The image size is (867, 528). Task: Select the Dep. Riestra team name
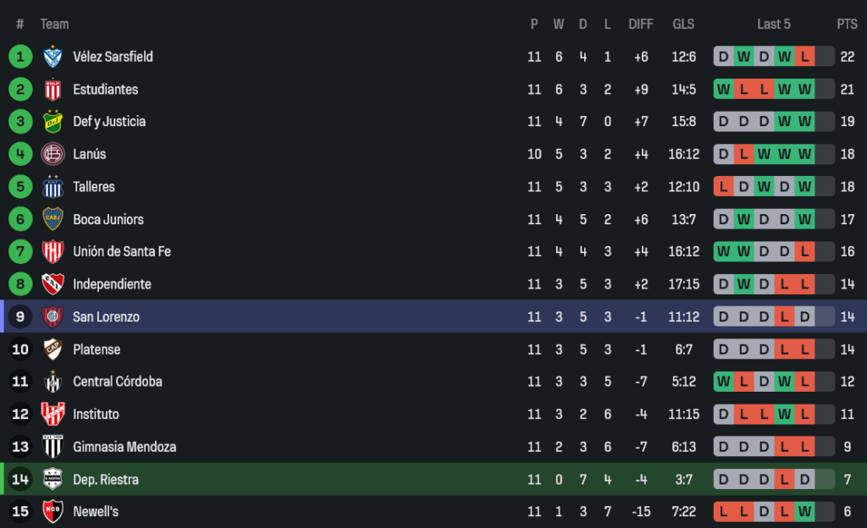coord(106,480)
